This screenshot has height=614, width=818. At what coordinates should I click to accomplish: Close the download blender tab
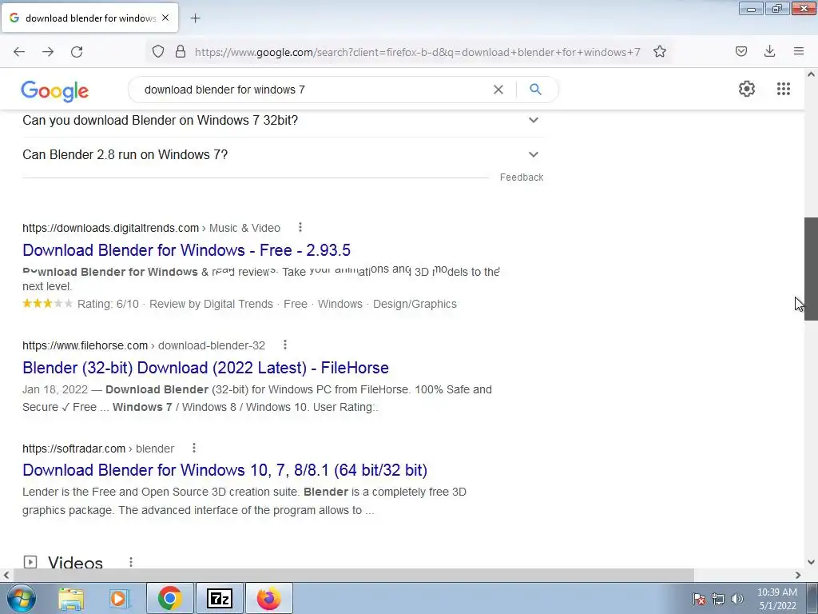tap(165, 18)
